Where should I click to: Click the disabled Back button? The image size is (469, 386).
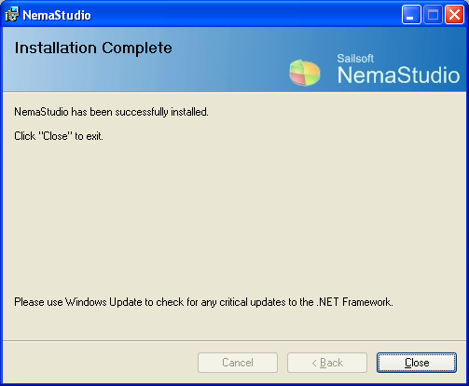click(327, 363)
